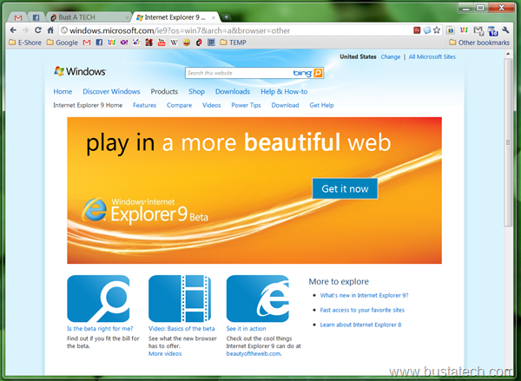
Task: Click the forward navigation arrow
Action: [25, 30]
